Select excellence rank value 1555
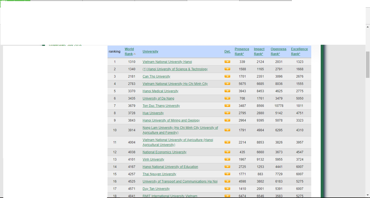 pos(300,84)
